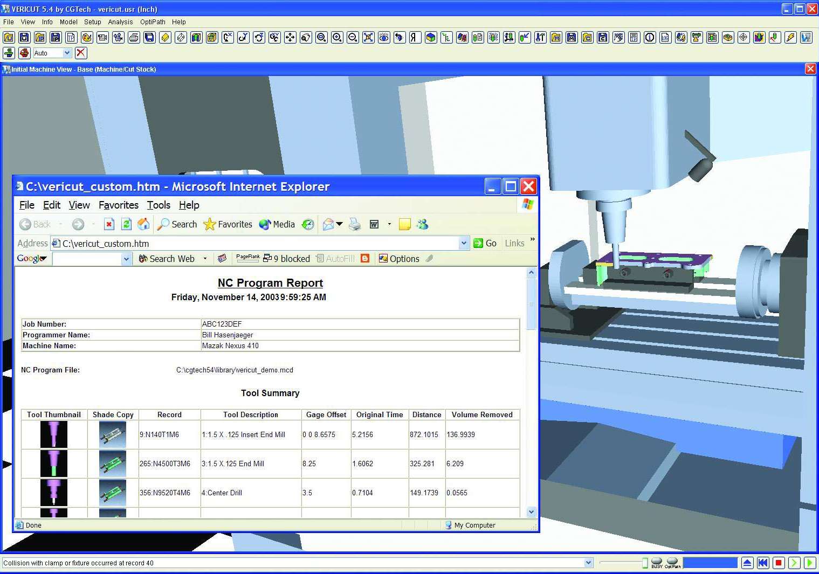Open Tools menu in Internet Explorer
The image size is (819, 574).
coord(159,205)
